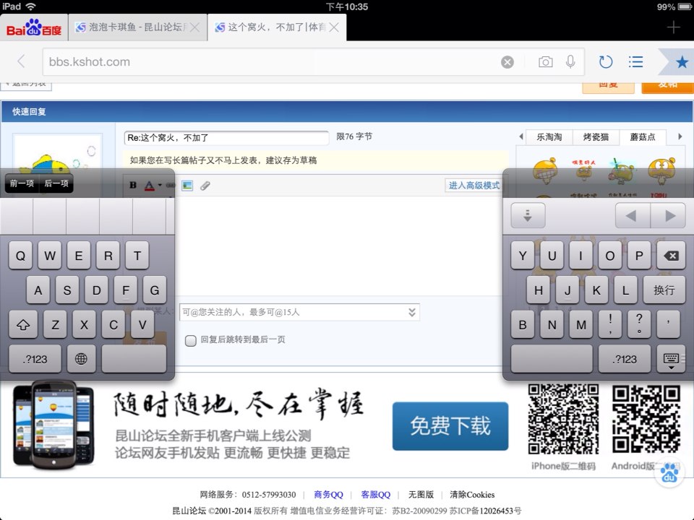This screenshot has width=694, height=520.
Task: Show next emoticon tabs with right arrow
Action: 680,136
